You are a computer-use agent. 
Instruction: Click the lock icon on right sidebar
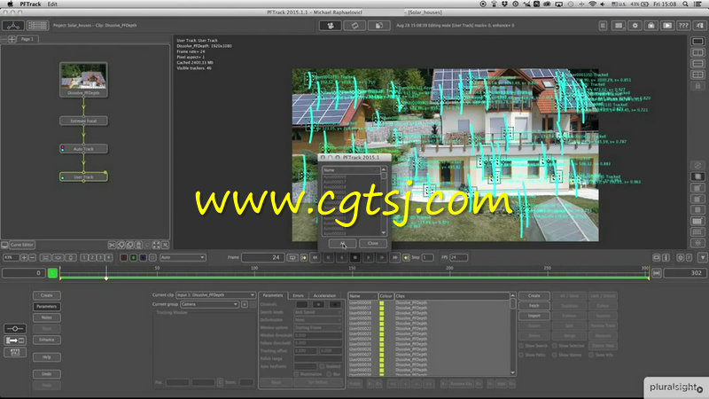click(697, 85)
